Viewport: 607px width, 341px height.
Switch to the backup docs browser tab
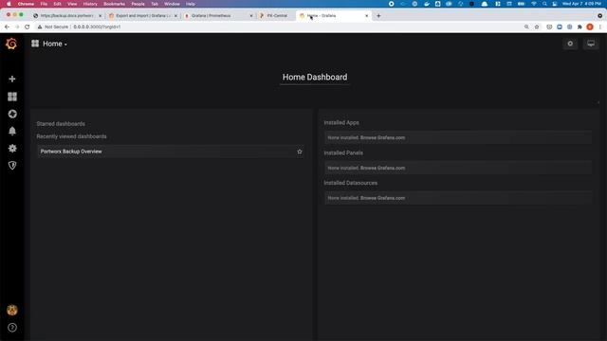click(x=67, y=16)
